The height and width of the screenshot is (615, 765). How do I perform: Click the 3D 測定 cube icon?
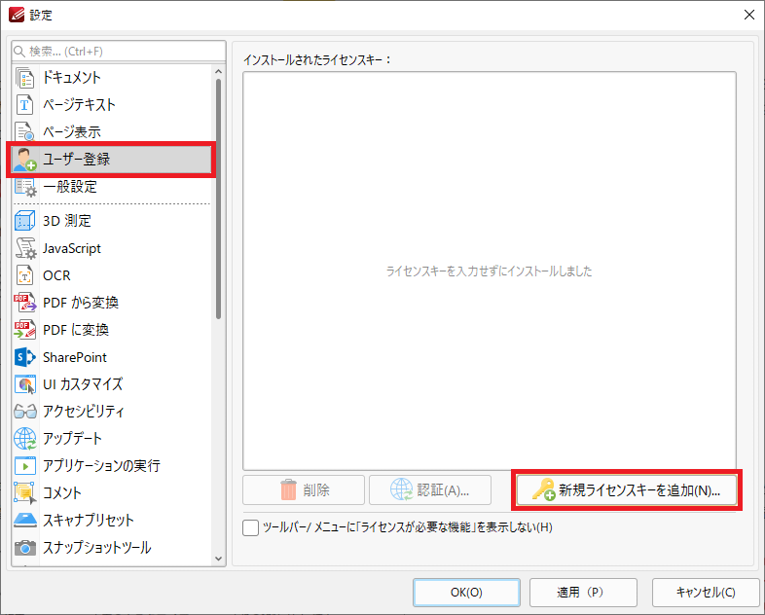(x=25, y=221)
